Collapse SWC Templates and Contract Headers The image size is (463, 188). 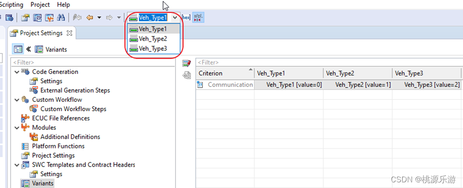tap(17, 165)
